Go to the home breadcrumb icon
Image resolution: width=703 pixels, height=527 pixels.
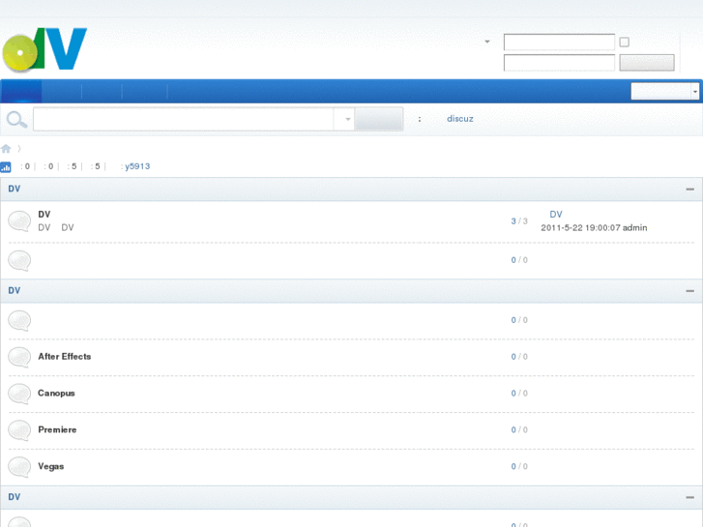point(6,149)
